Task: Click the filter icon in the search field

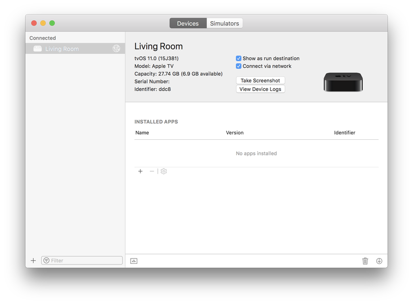Action: click(x=46, y=261)
